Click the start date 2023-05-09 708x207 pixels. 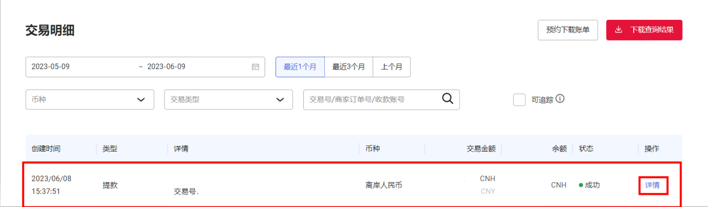click(50, 67)
